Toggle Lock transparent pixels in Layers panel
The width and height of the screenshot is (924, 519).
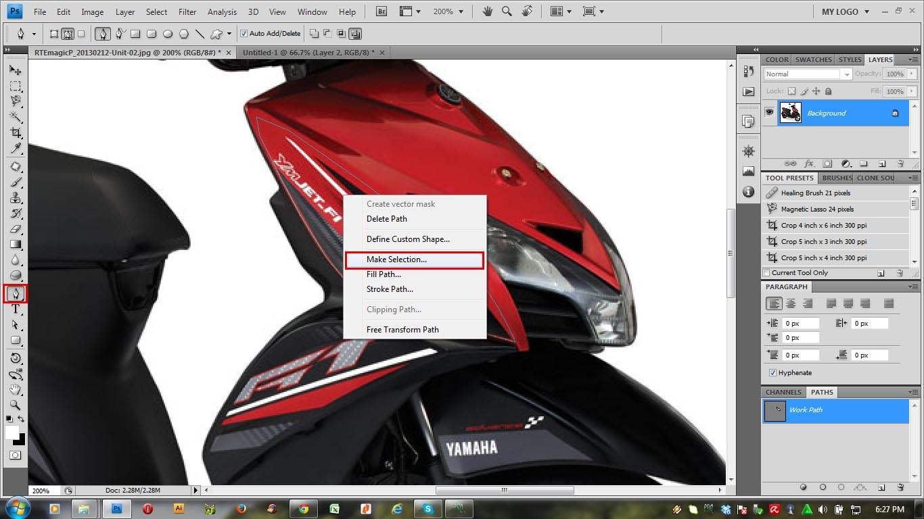[791, 91]
